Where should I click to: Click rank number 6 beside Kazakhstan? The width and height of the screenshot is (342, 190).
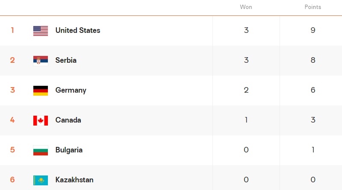tap(12, 180)
